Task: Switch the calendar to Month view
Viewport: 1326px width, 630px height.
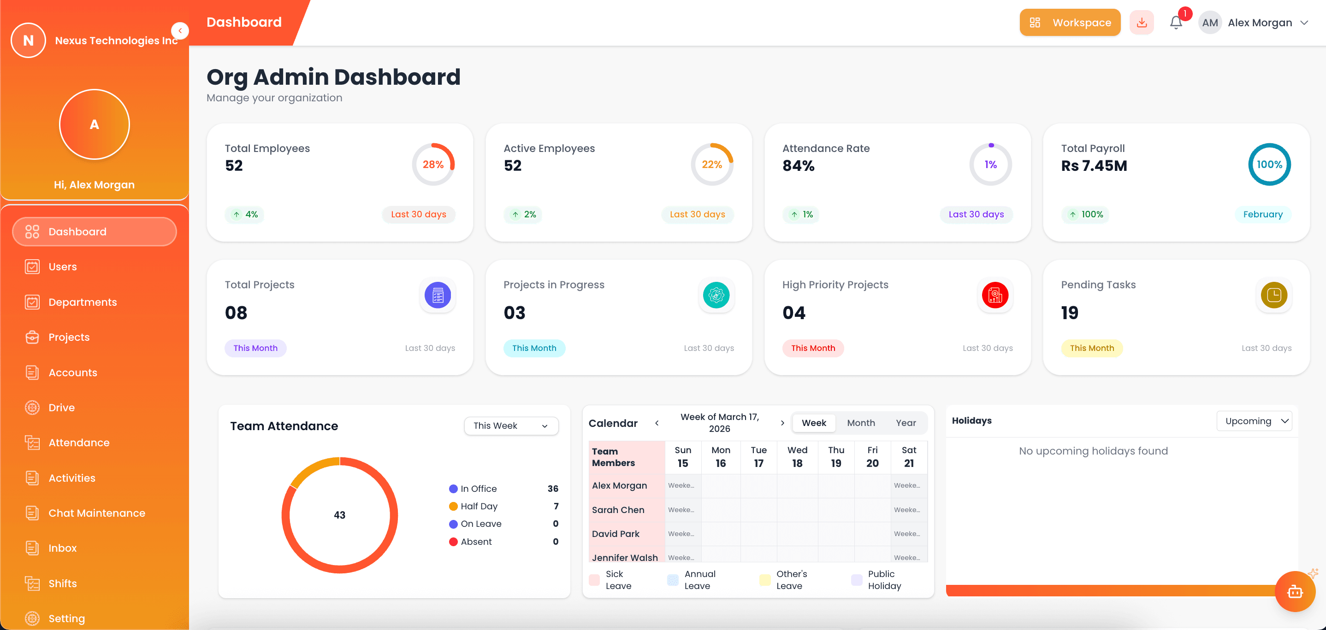Action: click(x=861, y=423)
